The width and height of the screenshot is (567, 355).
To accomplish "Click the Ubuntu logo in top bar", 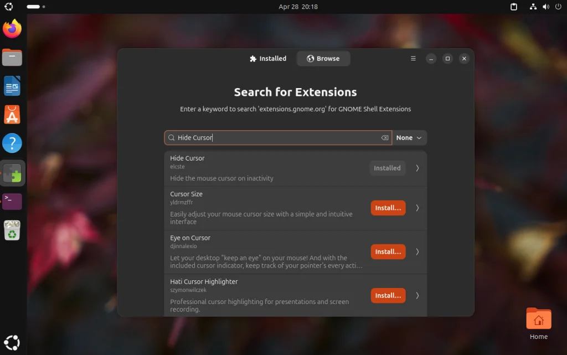I will [x=9, y=7].
